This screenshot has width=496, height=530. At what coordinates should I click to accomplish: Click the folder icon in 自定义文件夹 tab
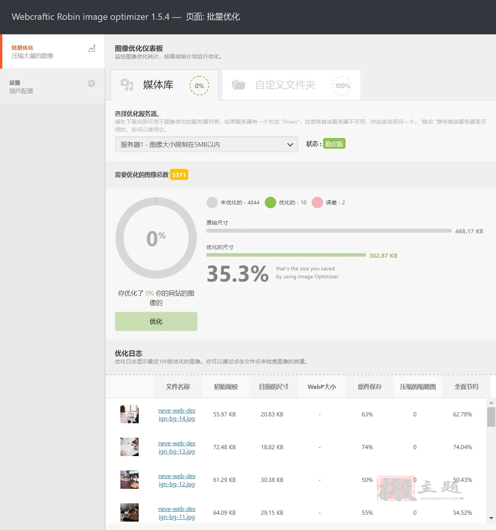pos(238,85)
